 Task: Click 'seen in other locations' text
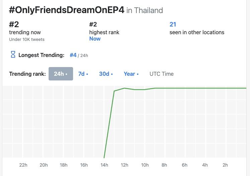197,33
